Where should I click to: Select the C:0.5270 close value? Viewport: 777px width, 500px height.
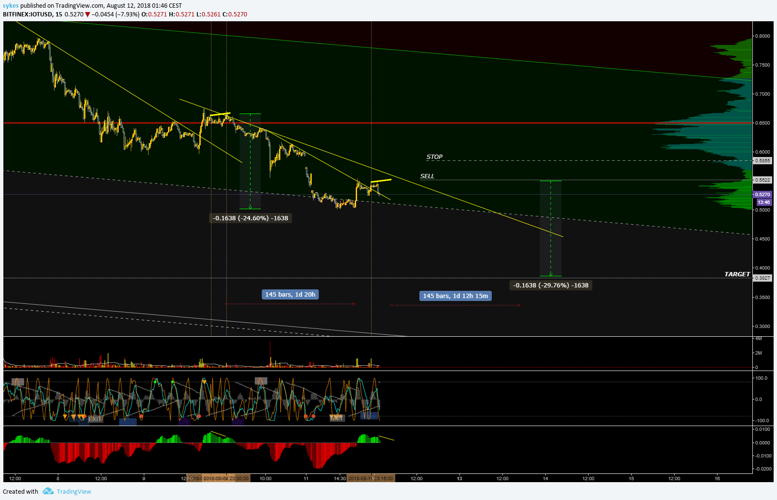(235, 14)
